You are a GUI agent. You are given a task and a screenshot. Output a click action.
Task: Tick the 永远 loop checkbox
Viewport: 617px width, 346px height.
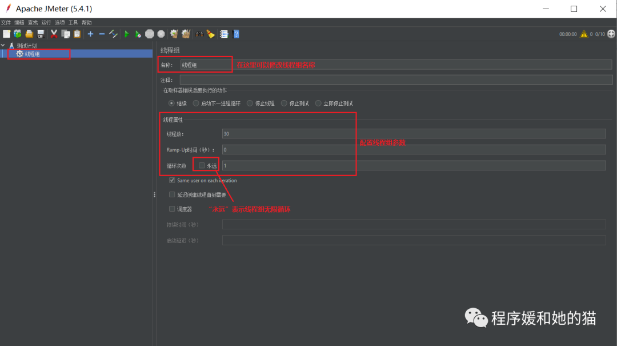pyautogui.click(x=202, y=165)
